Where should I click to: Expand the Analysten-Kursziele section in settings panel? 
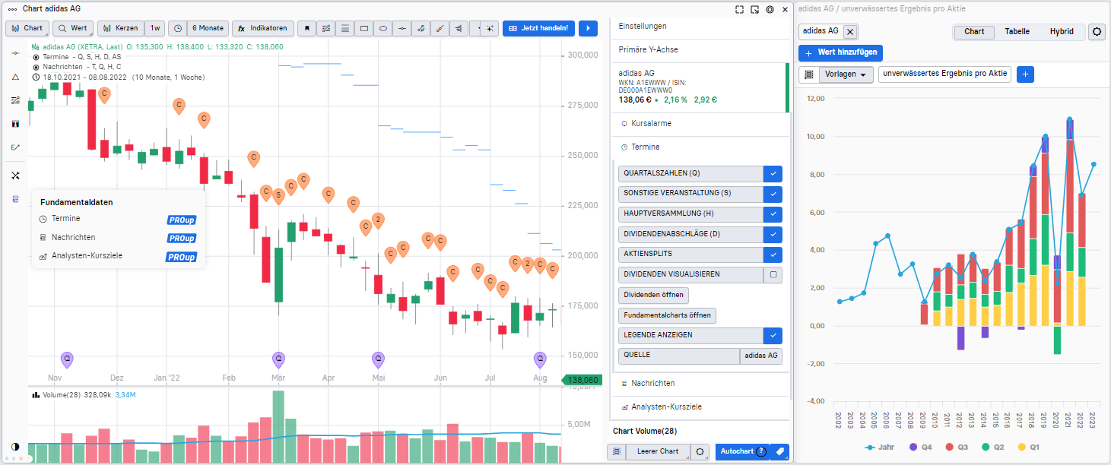pyautogui.click(x=700, y=407)
